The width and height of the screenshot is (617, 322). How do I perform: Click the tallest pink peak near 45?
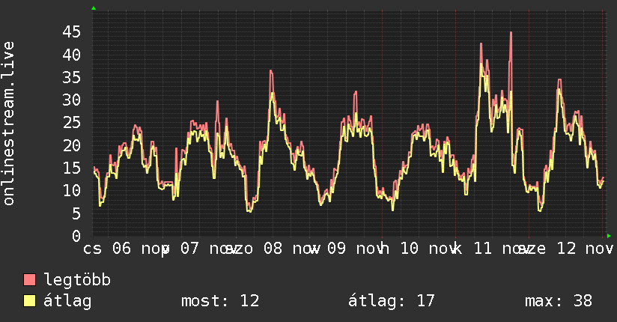point(511,33)
